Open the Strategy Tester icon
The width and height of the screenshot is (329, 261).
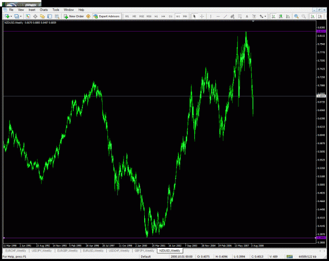[57, 16]
